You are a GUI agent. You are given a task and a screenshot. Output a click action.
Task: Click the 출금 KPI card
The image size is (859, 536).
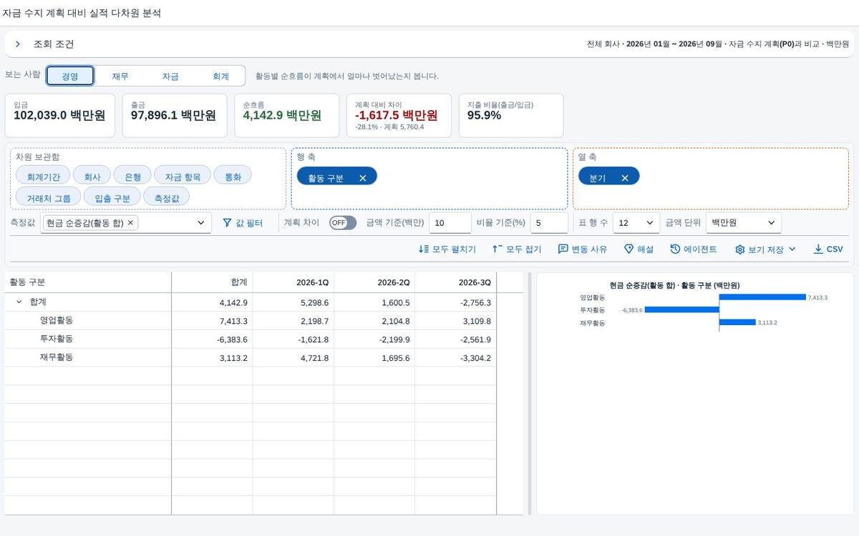click(174, 115)
